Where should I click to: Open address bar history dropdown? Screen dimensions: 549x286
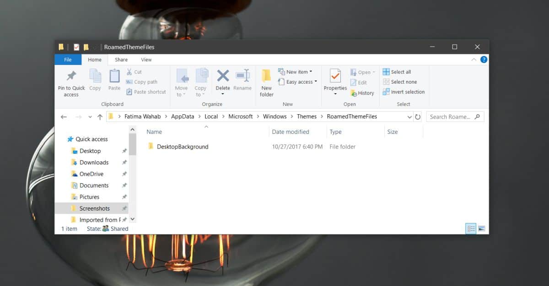point(409,117)
